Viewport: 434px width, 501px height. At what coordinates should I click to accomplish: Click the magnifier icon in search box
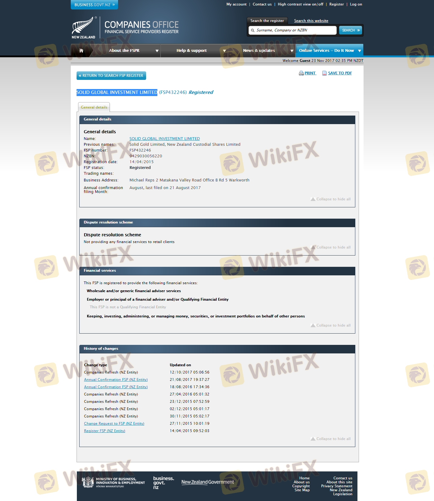point(253,30)
